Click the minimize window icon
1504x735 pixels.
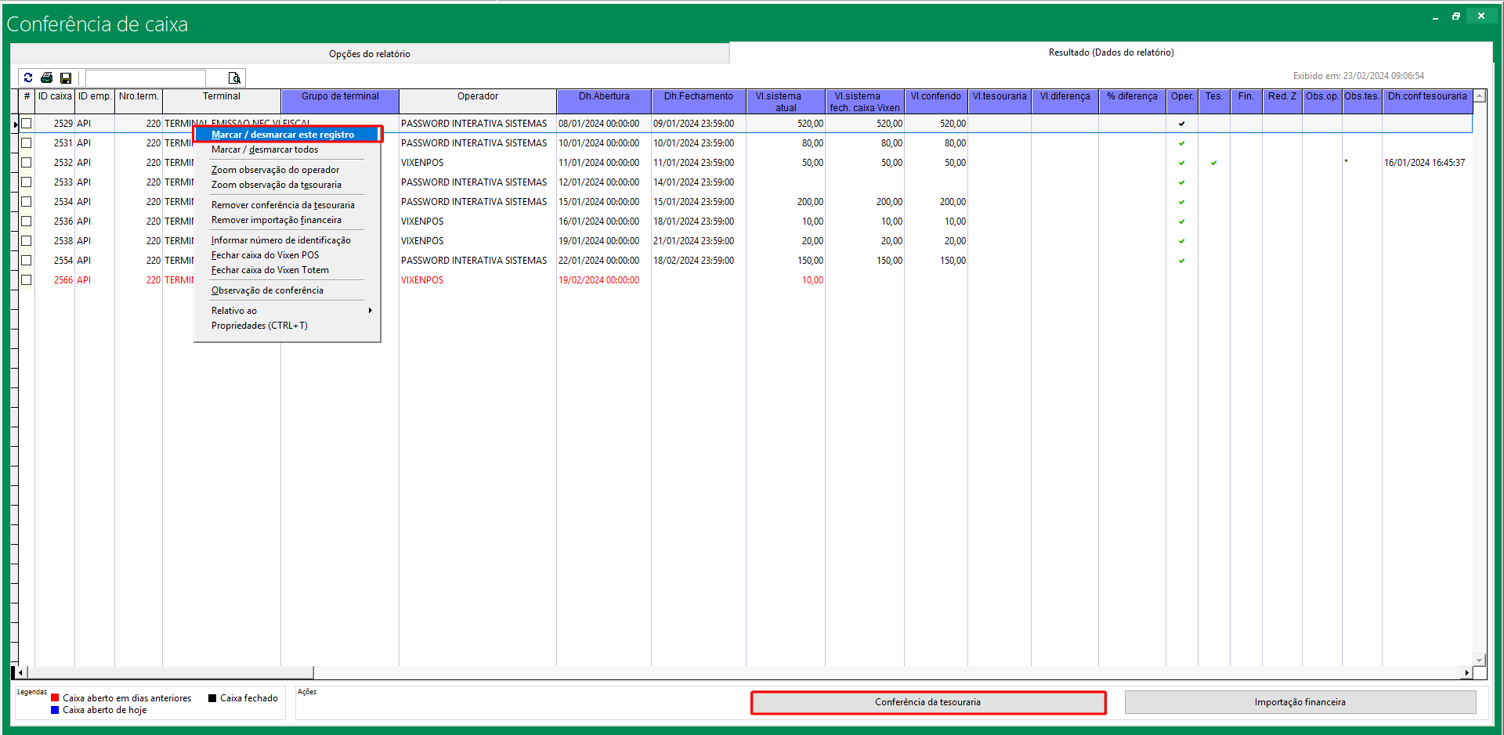1435,16
